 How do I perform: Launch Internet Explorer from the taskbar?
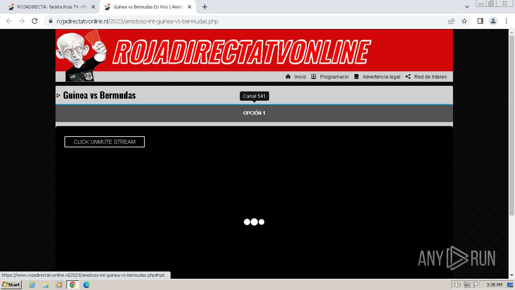32,285
